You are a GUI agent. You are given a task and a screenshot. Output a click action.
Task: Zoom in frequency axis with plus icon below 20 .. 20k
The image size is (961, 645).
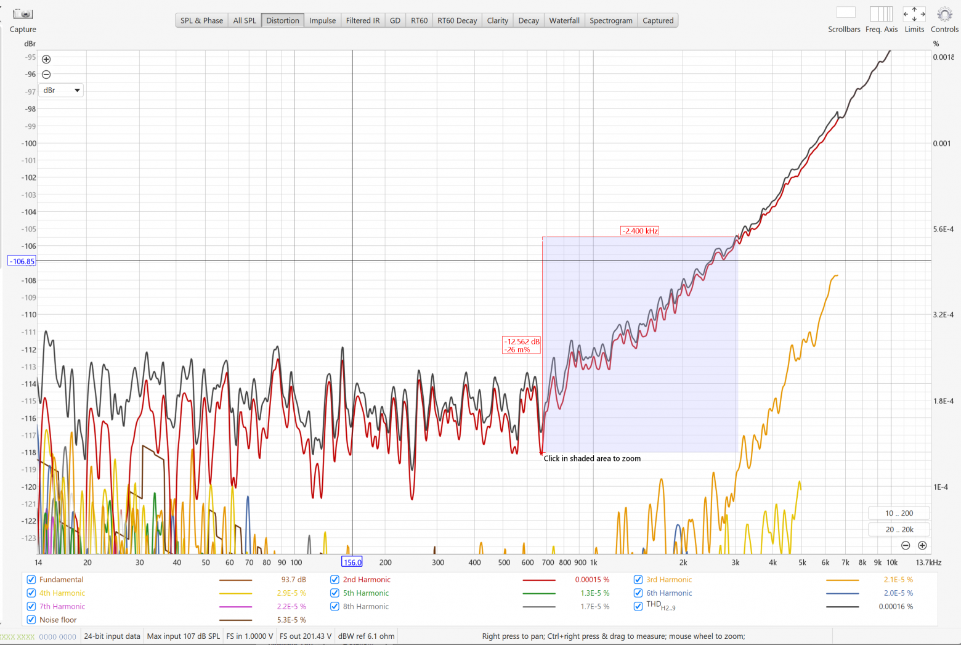tap(922, 545)
